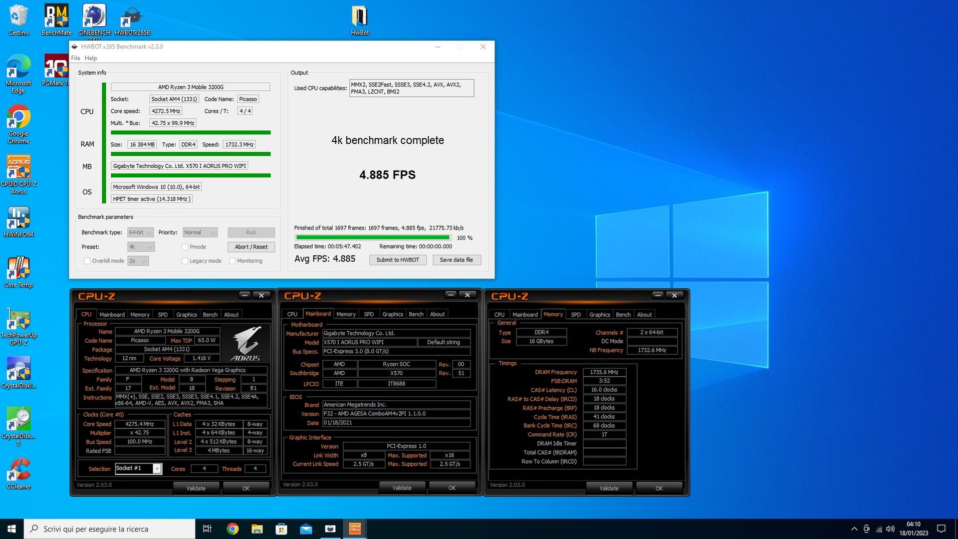Switch to Mainboard tab in the left CPU-Z window
958x539 pixels.
(x=112, y=314)
